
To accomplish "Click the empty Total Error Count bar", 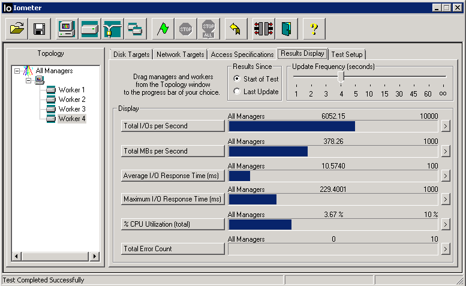I will [333, 249].
